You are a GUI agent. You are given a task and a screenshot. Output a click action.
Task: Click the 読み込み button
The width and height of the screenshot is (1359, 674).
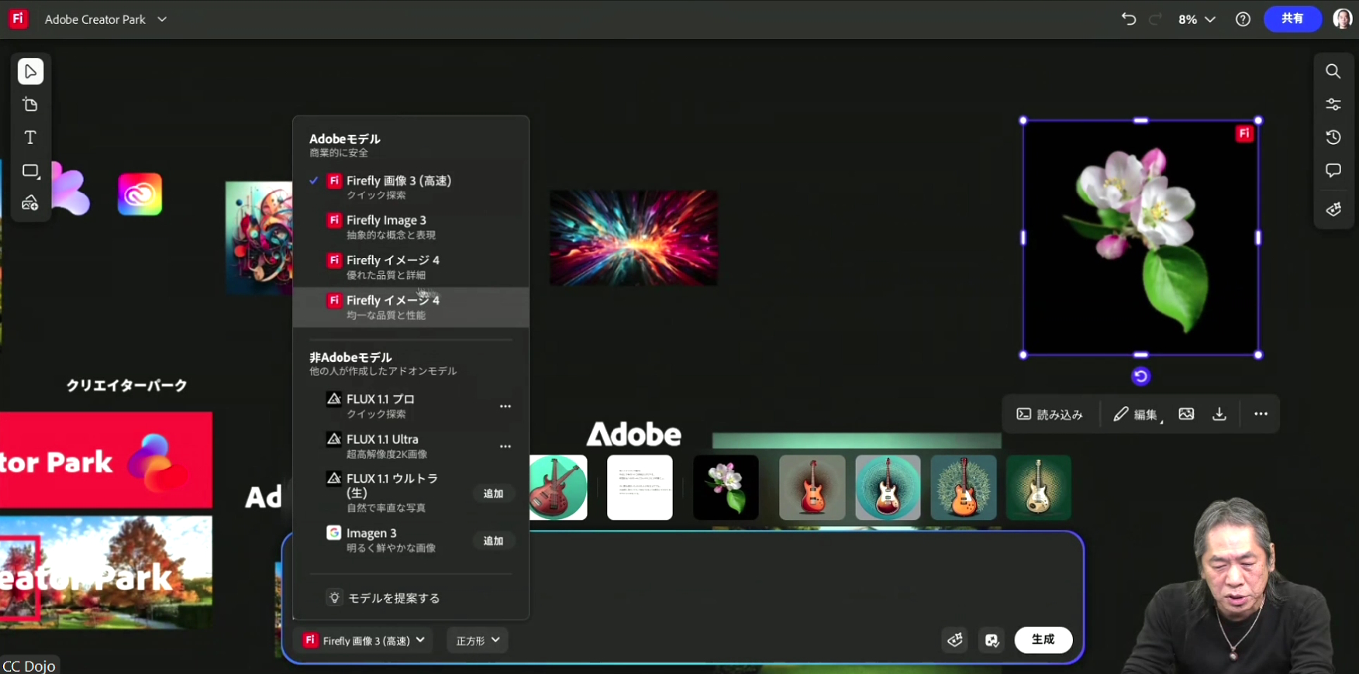[1050, 414]
